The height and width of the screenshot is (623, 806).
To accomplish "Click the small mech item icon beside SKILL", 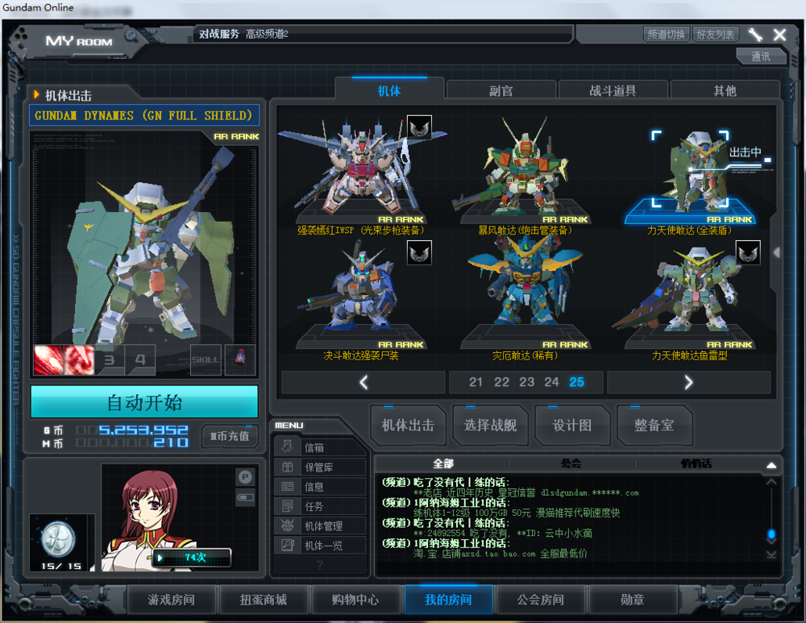I will (239, 359).
